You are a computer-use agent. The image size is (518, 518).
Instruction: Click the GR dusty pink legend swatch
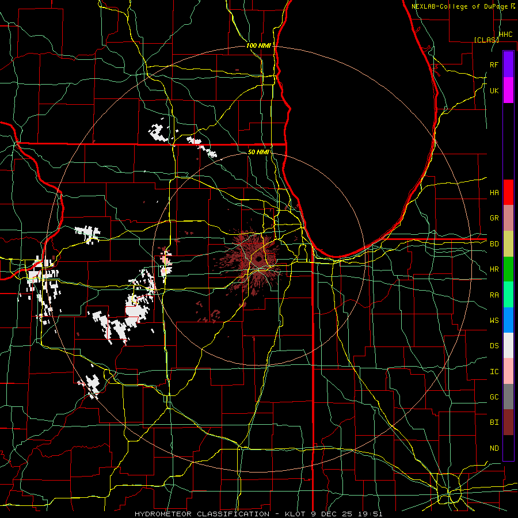(x=508, y=218)
